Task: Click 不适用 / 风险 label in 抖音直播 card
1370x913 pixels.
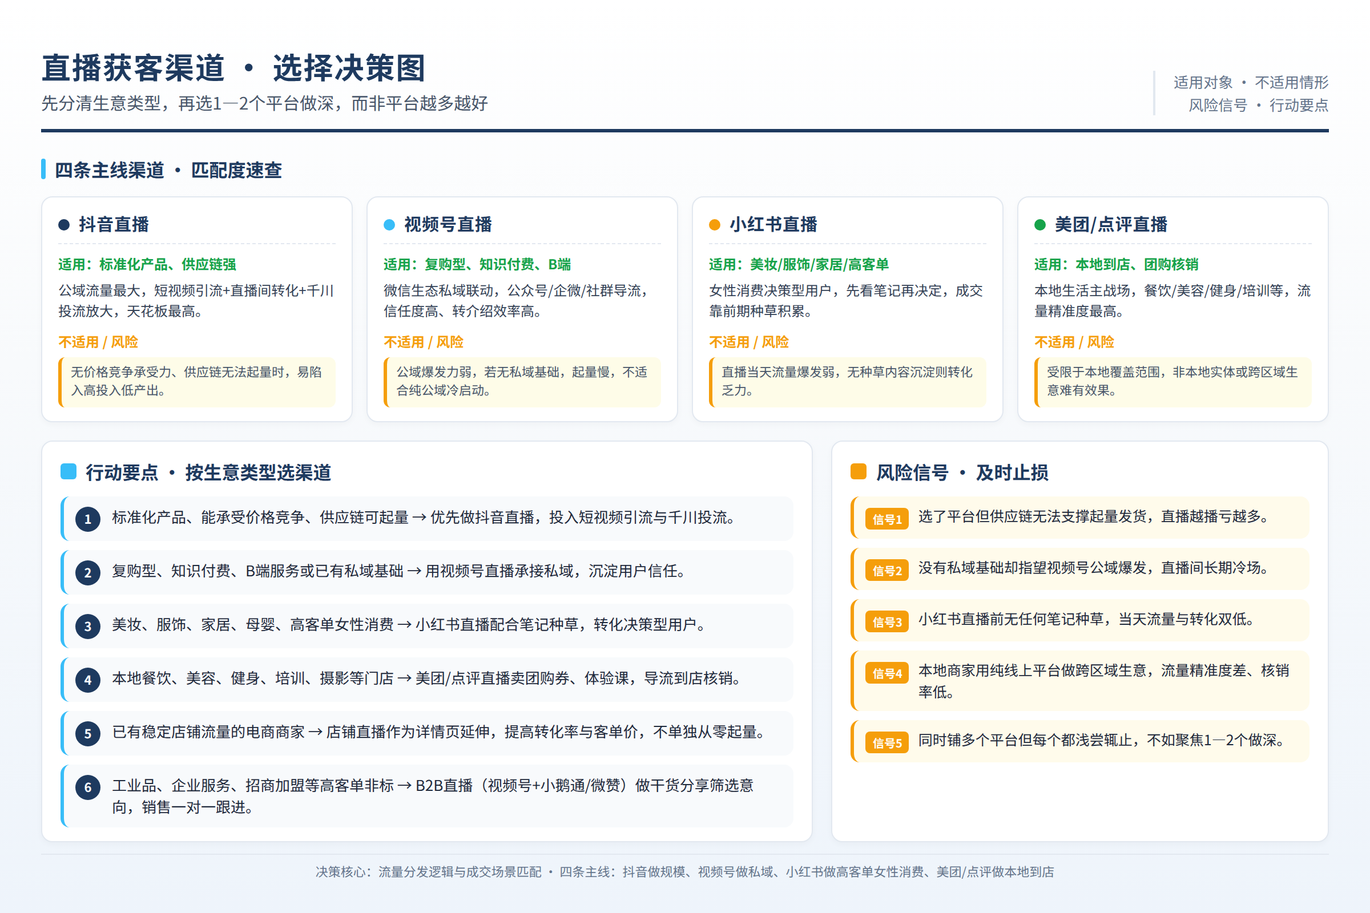Action: point(98,342)
